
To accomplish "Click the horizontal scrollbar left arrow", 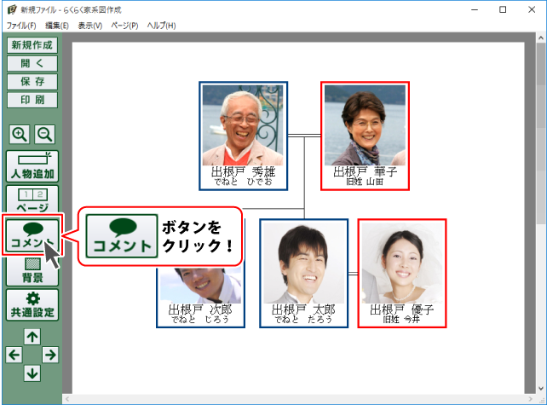I will (x=67, y=399).
